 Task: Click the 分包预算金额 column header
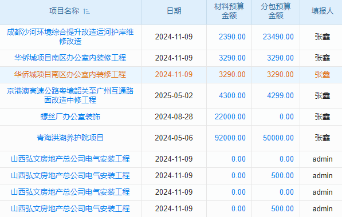coord(276,11)
